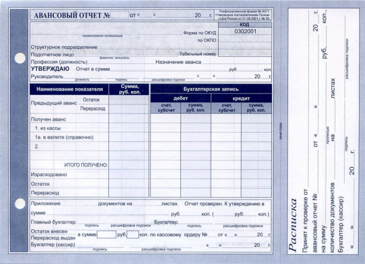Select the kopecks box before "коп. по кассовому"
Viewport: 365px width, 264px height.
[133, 234]
